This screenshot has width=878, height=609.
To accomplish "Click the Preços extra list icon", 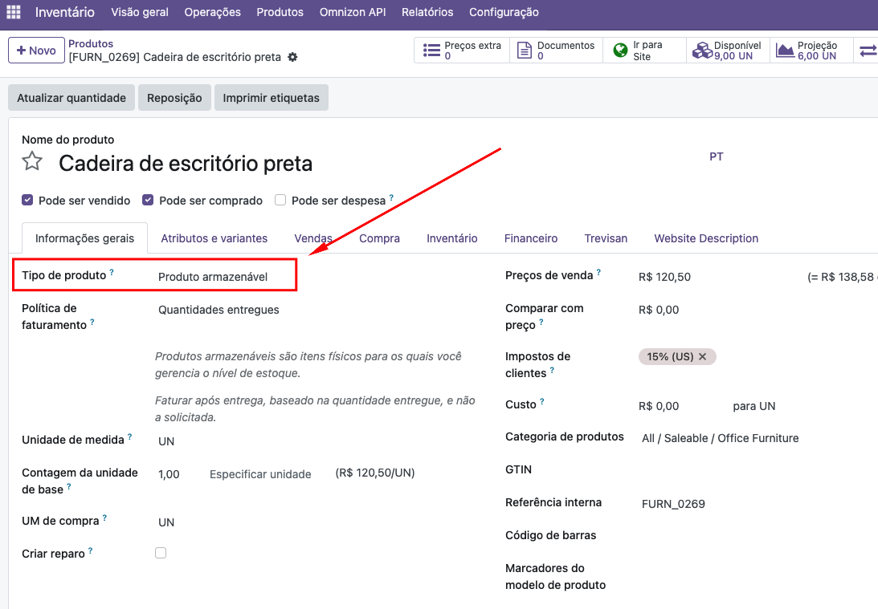I will (431, 51).
